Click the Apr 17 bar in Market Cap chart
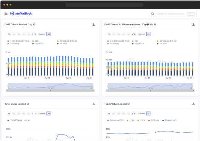This screenshot has width=200, height=141. 69,66
